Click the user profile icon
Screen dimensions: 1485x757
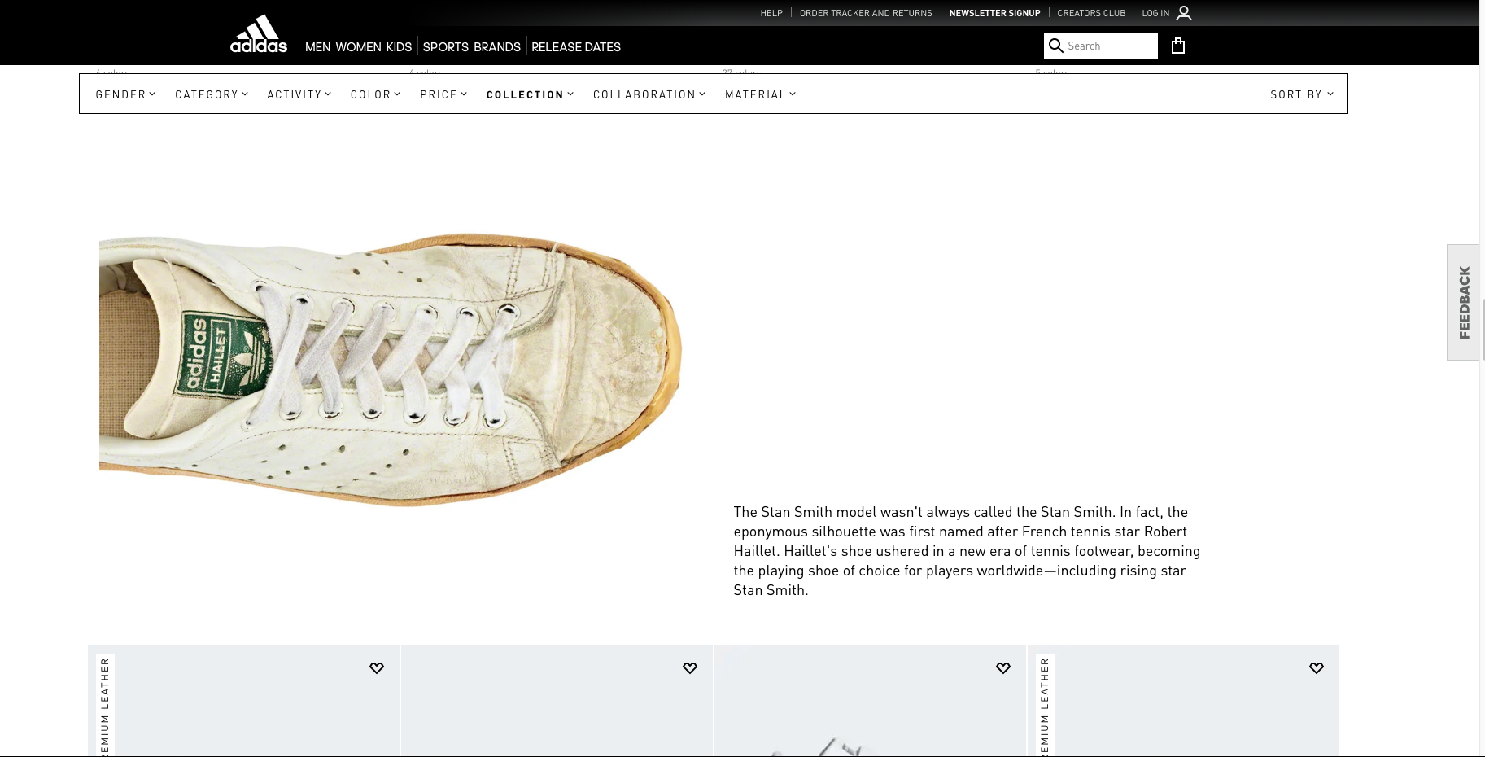click(1184, 13)
